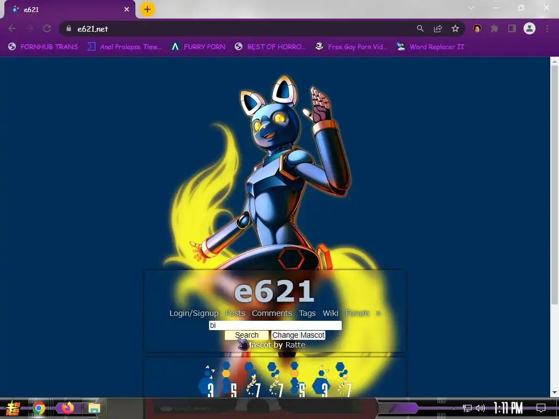Open Firefox from the taskbar

67,408
